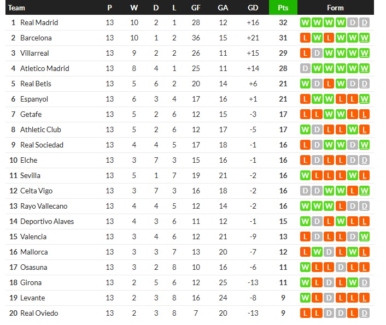Open the Villarreal team page
This screenshot has width=386, height=325.
click(x=36, y=53)
